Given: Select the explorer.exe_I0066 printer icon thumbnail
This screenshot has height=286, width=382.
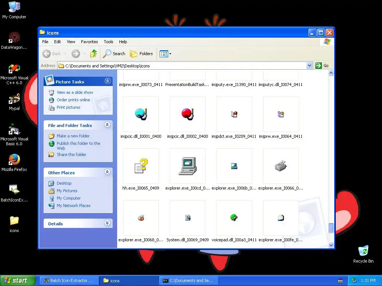Looking at the screenshot, I should tap(281, 166).
